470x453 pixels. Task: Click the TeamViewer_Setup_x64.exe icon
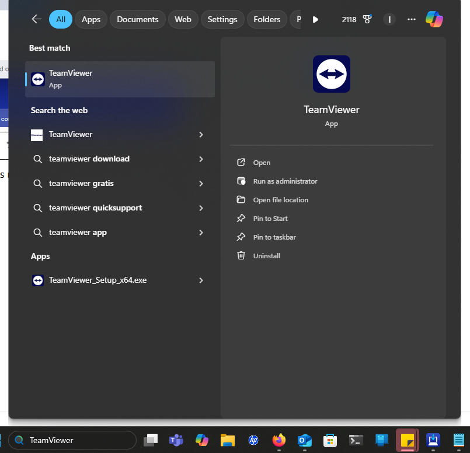[x=38, y=280]
